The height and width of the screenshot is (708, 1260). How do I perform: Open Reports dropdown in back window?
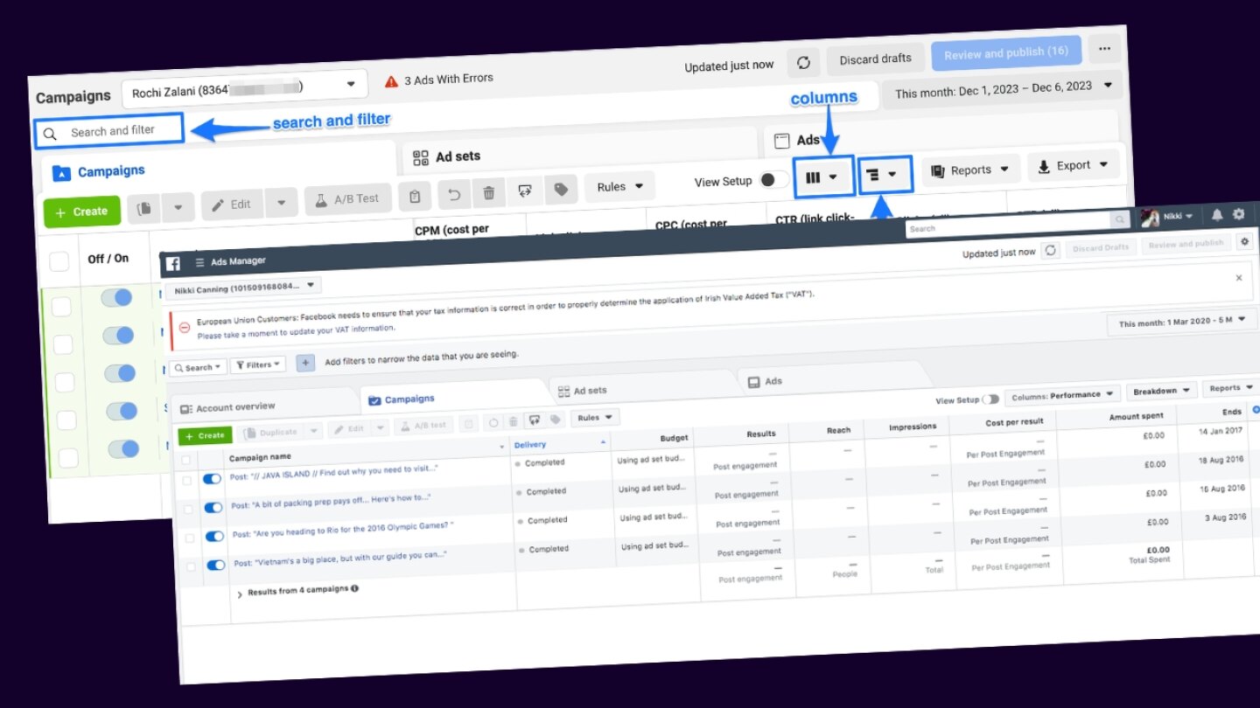[970, 170]
